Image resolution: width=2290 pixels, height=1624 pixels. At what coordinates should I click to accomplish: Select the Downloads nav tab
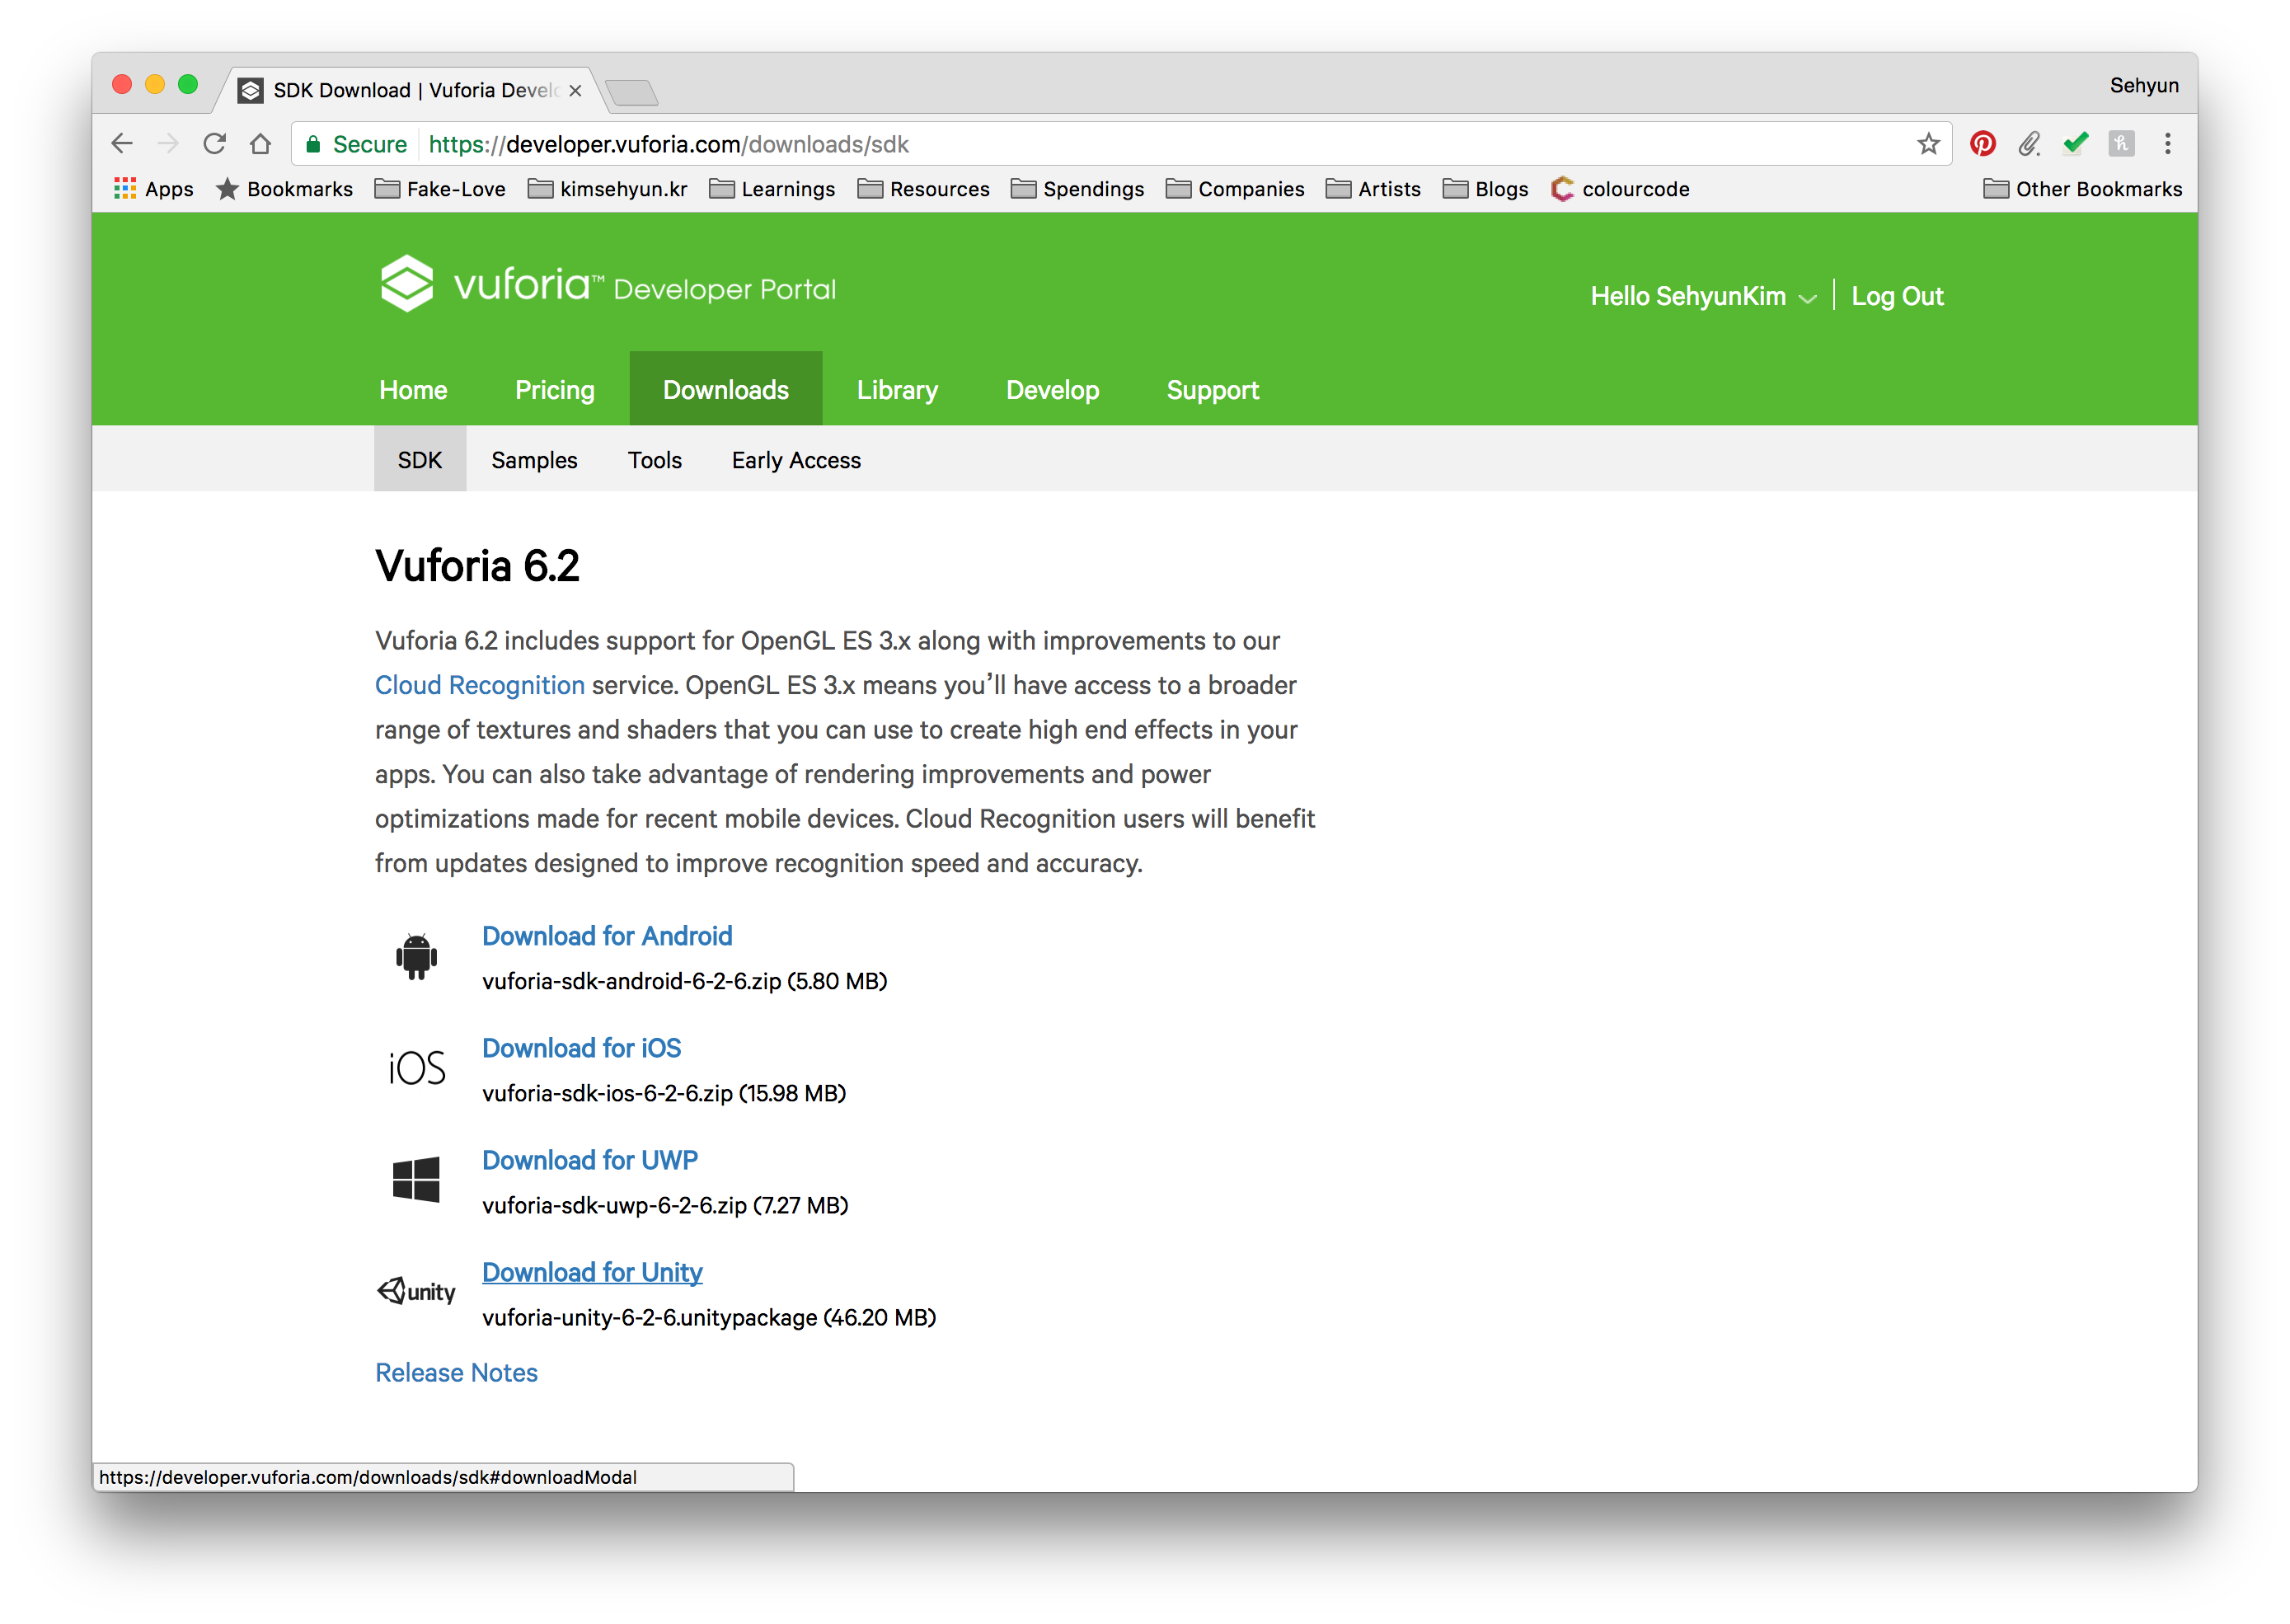point(726,389)
